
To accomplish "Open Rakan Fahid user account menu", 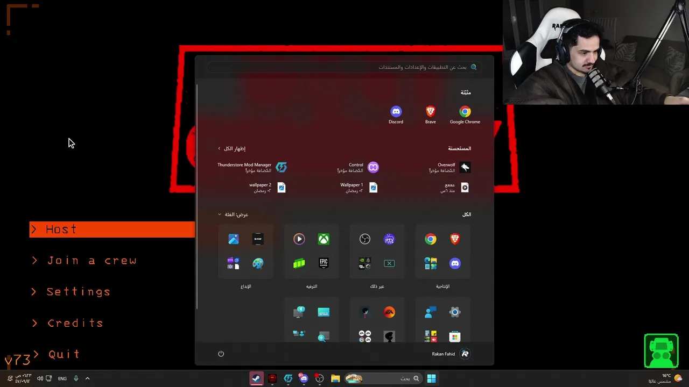I will [451, 354].
